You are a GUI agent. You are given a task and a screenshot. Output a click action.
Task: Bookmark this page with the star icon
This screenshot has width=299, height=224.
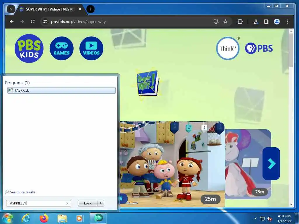225,22
